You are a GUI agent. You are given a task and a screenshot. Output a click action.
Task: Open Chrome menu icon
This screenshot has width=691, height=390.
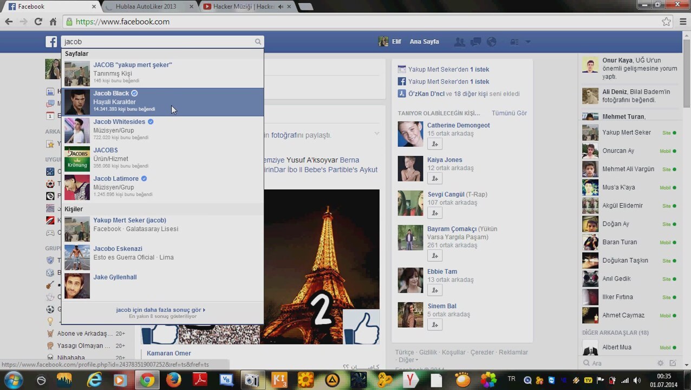point(682,22)
